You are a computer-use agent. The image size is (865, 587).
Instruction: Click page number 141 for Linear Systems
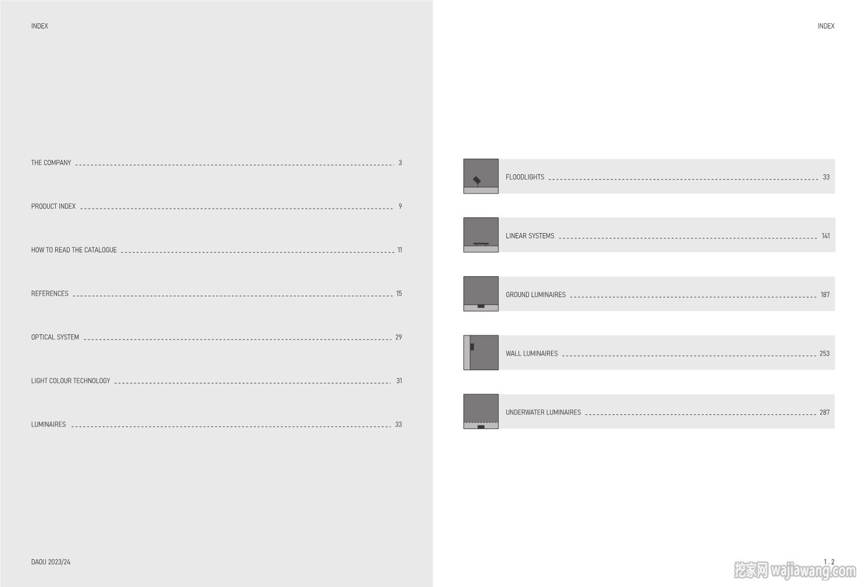click(x=825, y=236)
